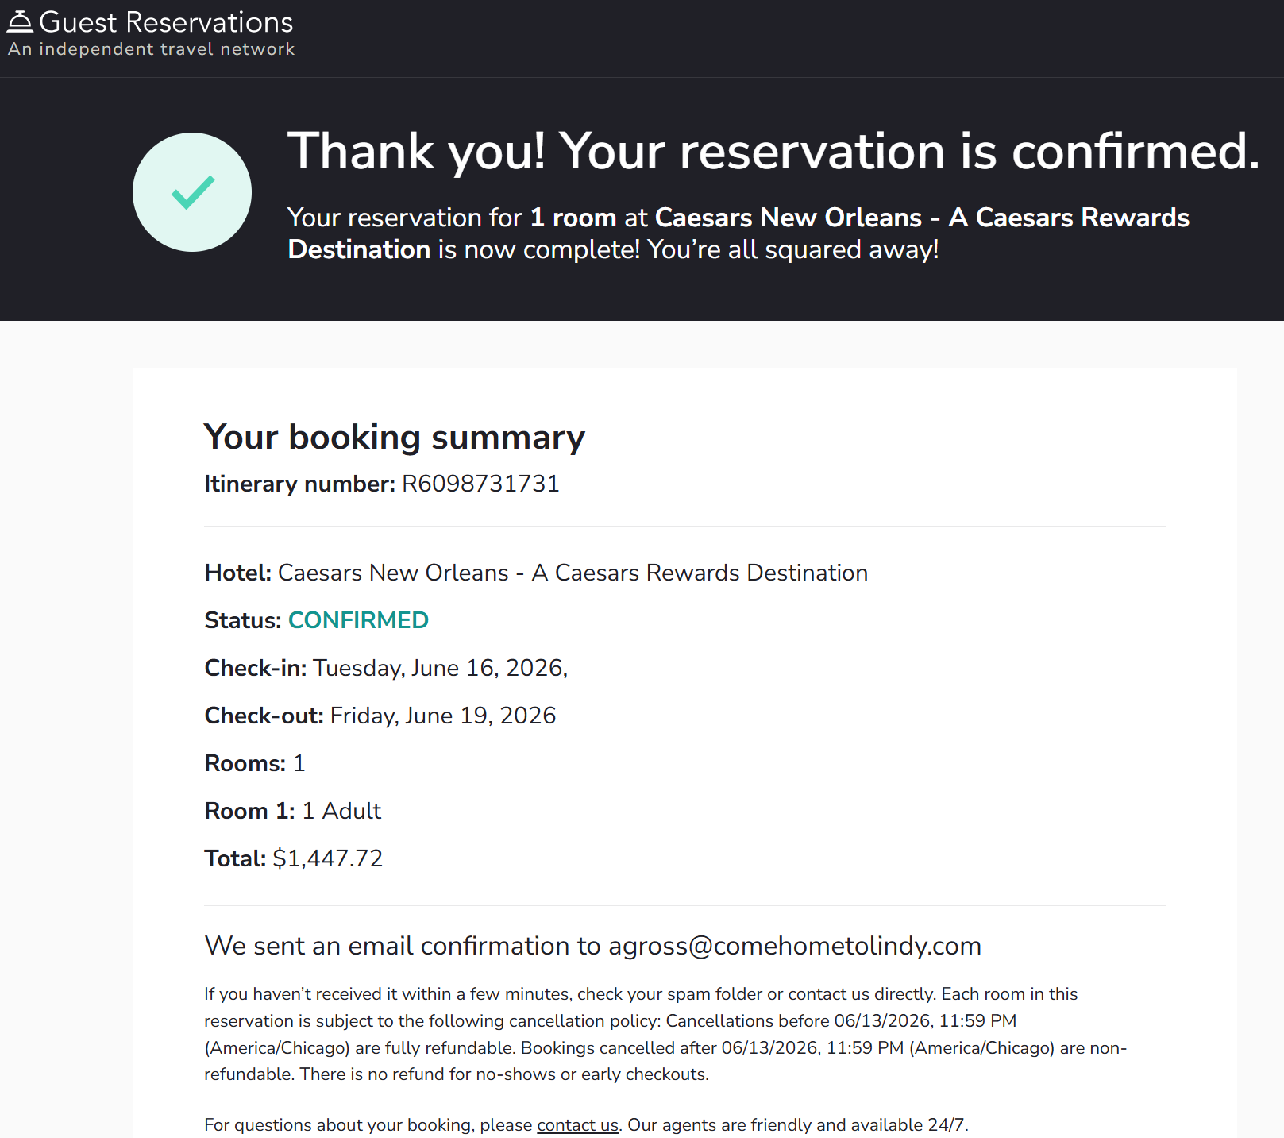
Task: Click the total amount $1,447.72
Action: pos(327,858)
